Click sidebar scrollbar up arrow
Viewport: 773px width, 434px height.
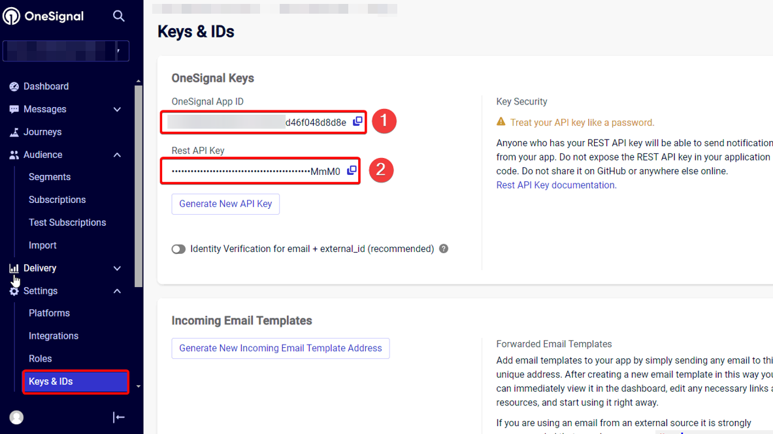click(139, 82)
